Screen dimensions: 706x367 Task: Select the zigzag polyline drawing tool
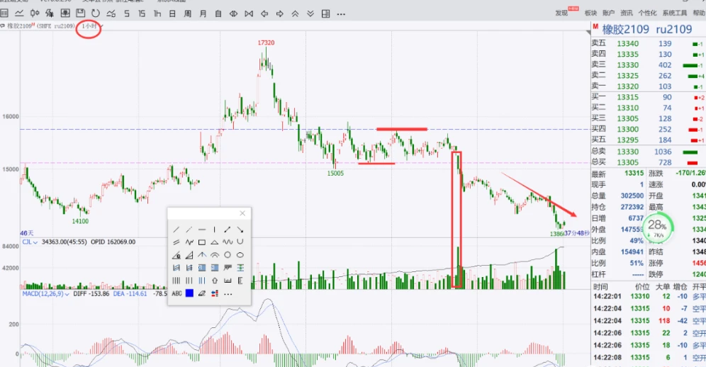click(x=189, y=242)
